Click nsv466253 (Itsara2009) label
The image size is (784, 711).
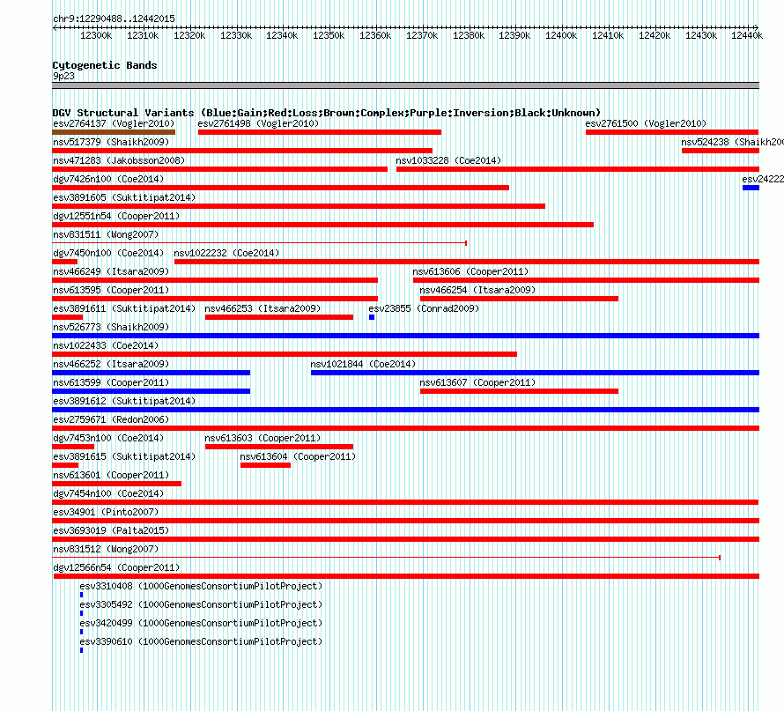(x=263, y=308)
